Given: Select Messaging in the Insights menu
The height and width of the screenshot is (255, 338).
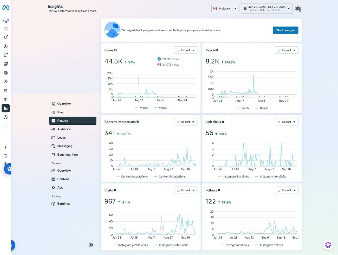Looking at the screenshot, I should [73, 146].
